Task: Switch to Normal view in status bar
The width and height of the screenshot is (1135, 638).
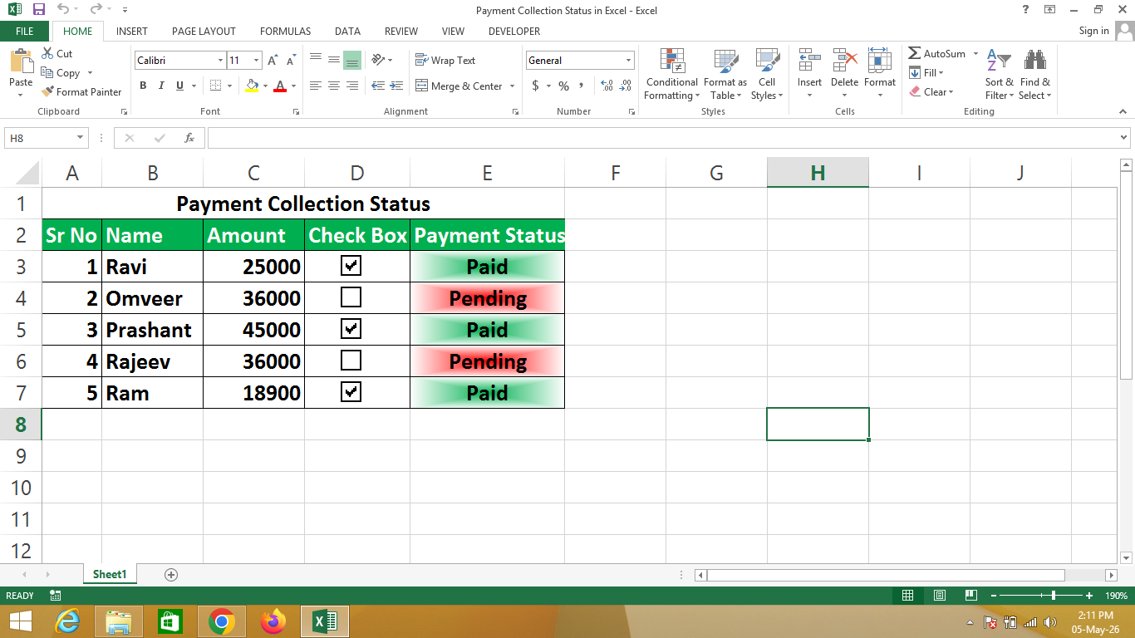Action: coord(907,596)
